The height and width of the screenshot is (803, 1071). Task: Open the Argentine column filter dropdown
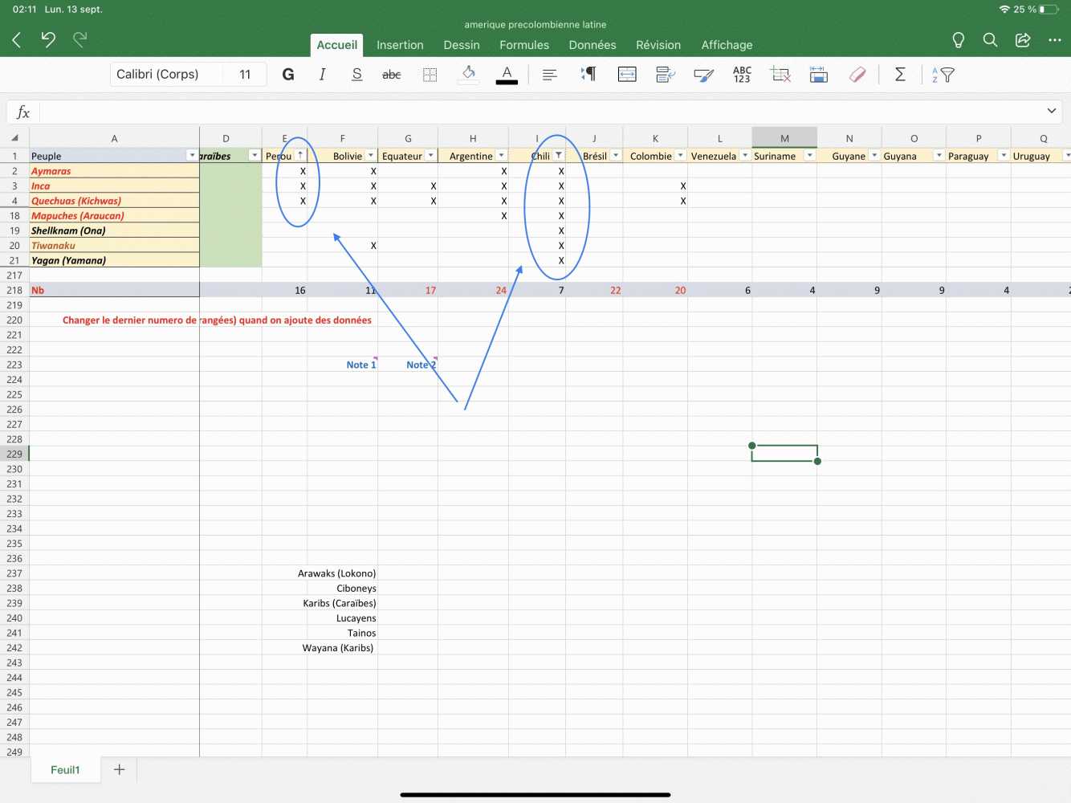click(x=502, y=156)
